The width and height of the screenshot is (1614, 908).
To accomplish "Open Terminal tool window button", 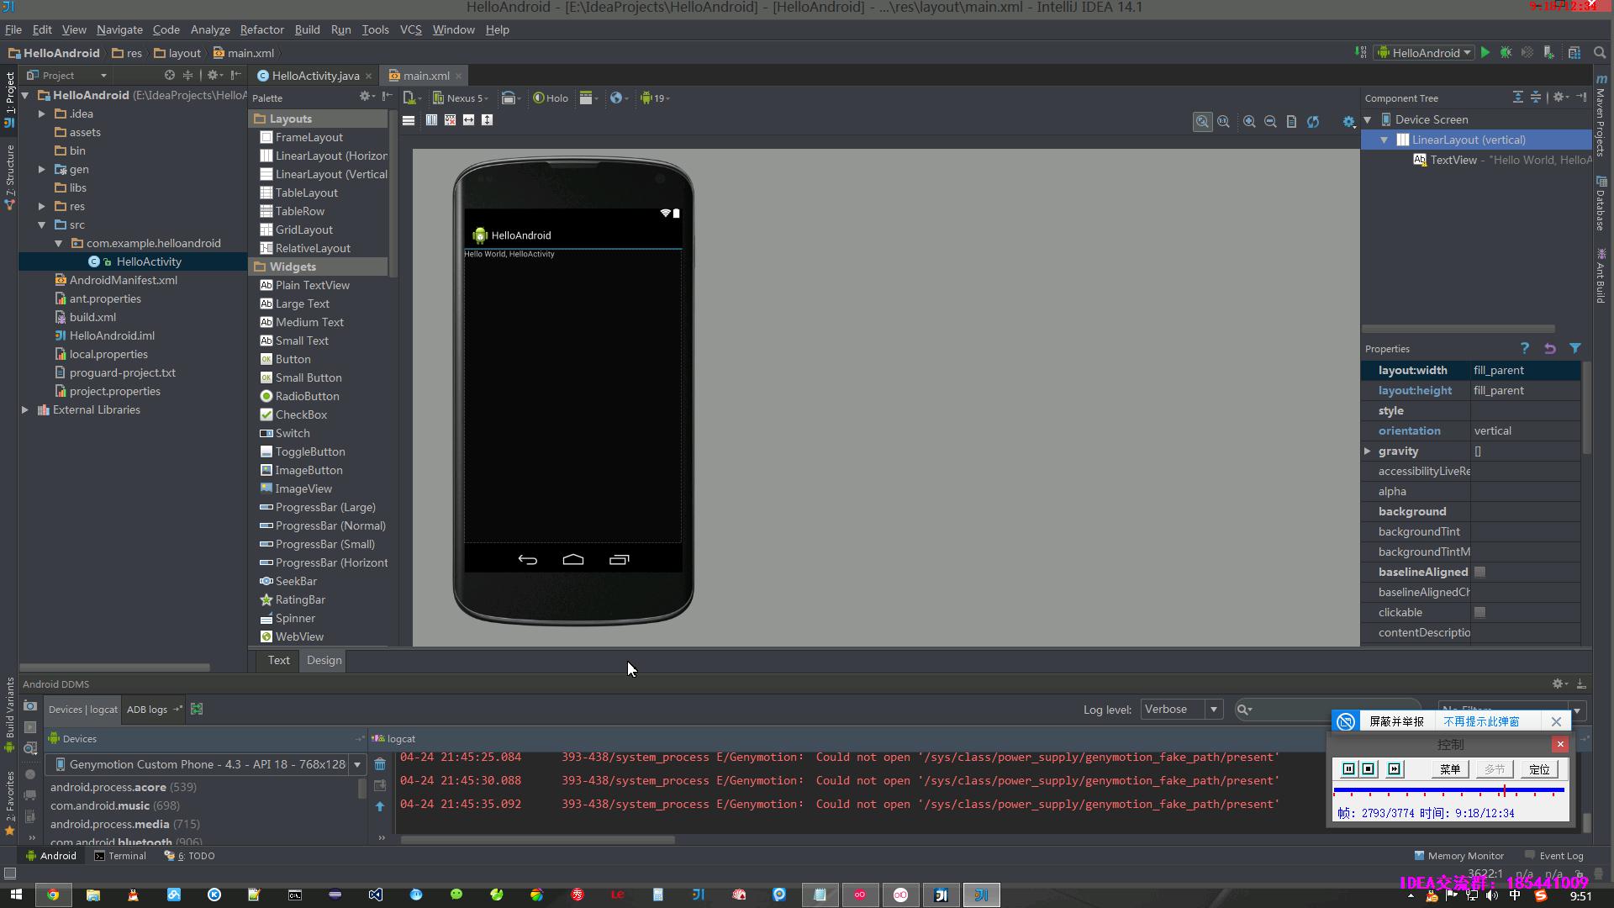I will click(120, 856).
